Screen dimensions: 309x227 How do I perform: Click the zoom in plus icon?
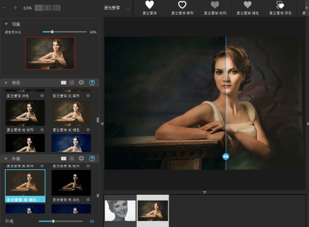coord(15,8)
